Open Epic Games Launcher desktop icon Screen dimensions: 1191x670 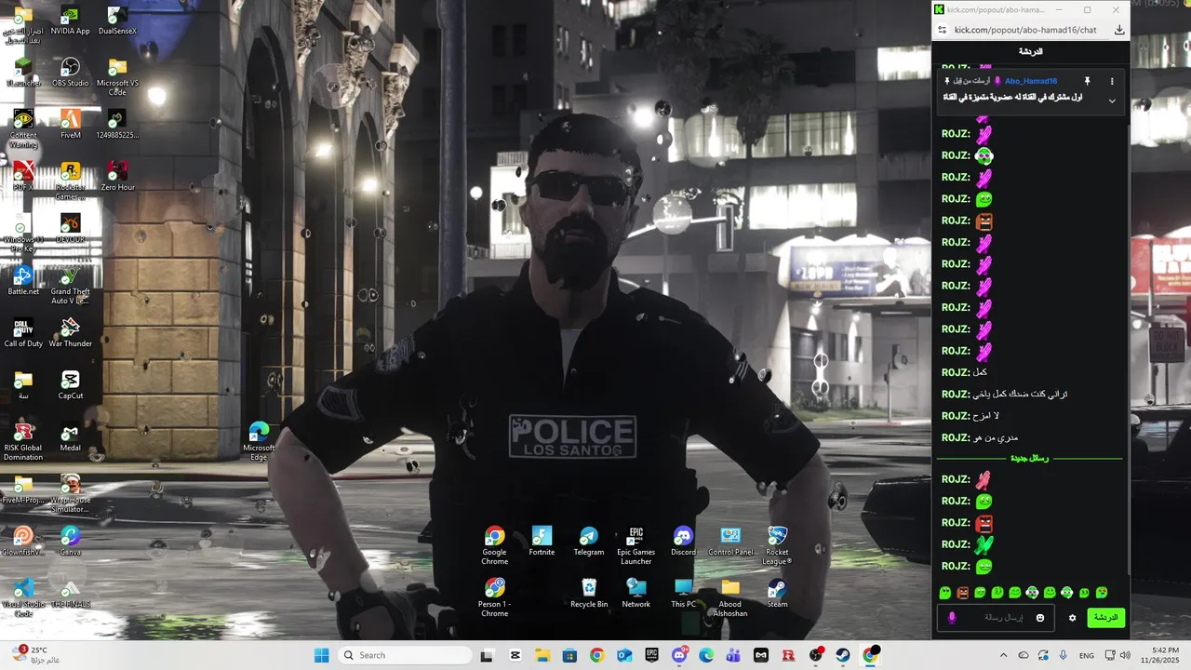[x=636, y=545]
